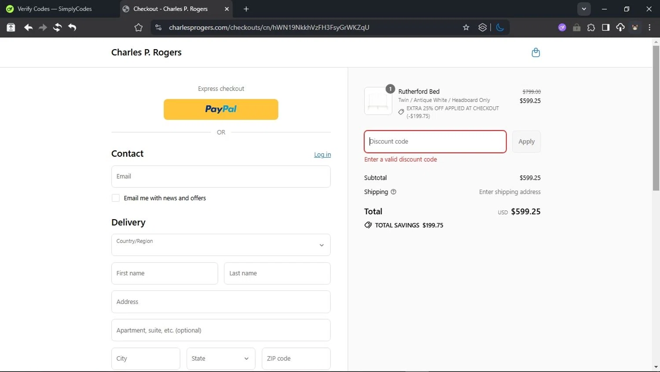Click the star outline left of address bar
This screenshot has width=660, height=372.
click(139, 28)
